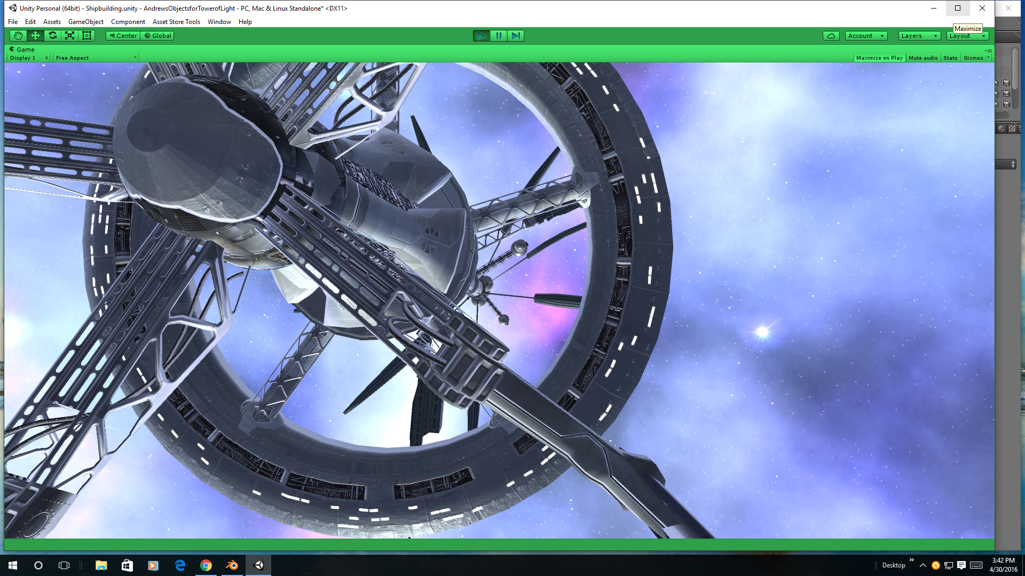Switch to Unity taskbar icon

pyautogui.click(x=258, y=565)
